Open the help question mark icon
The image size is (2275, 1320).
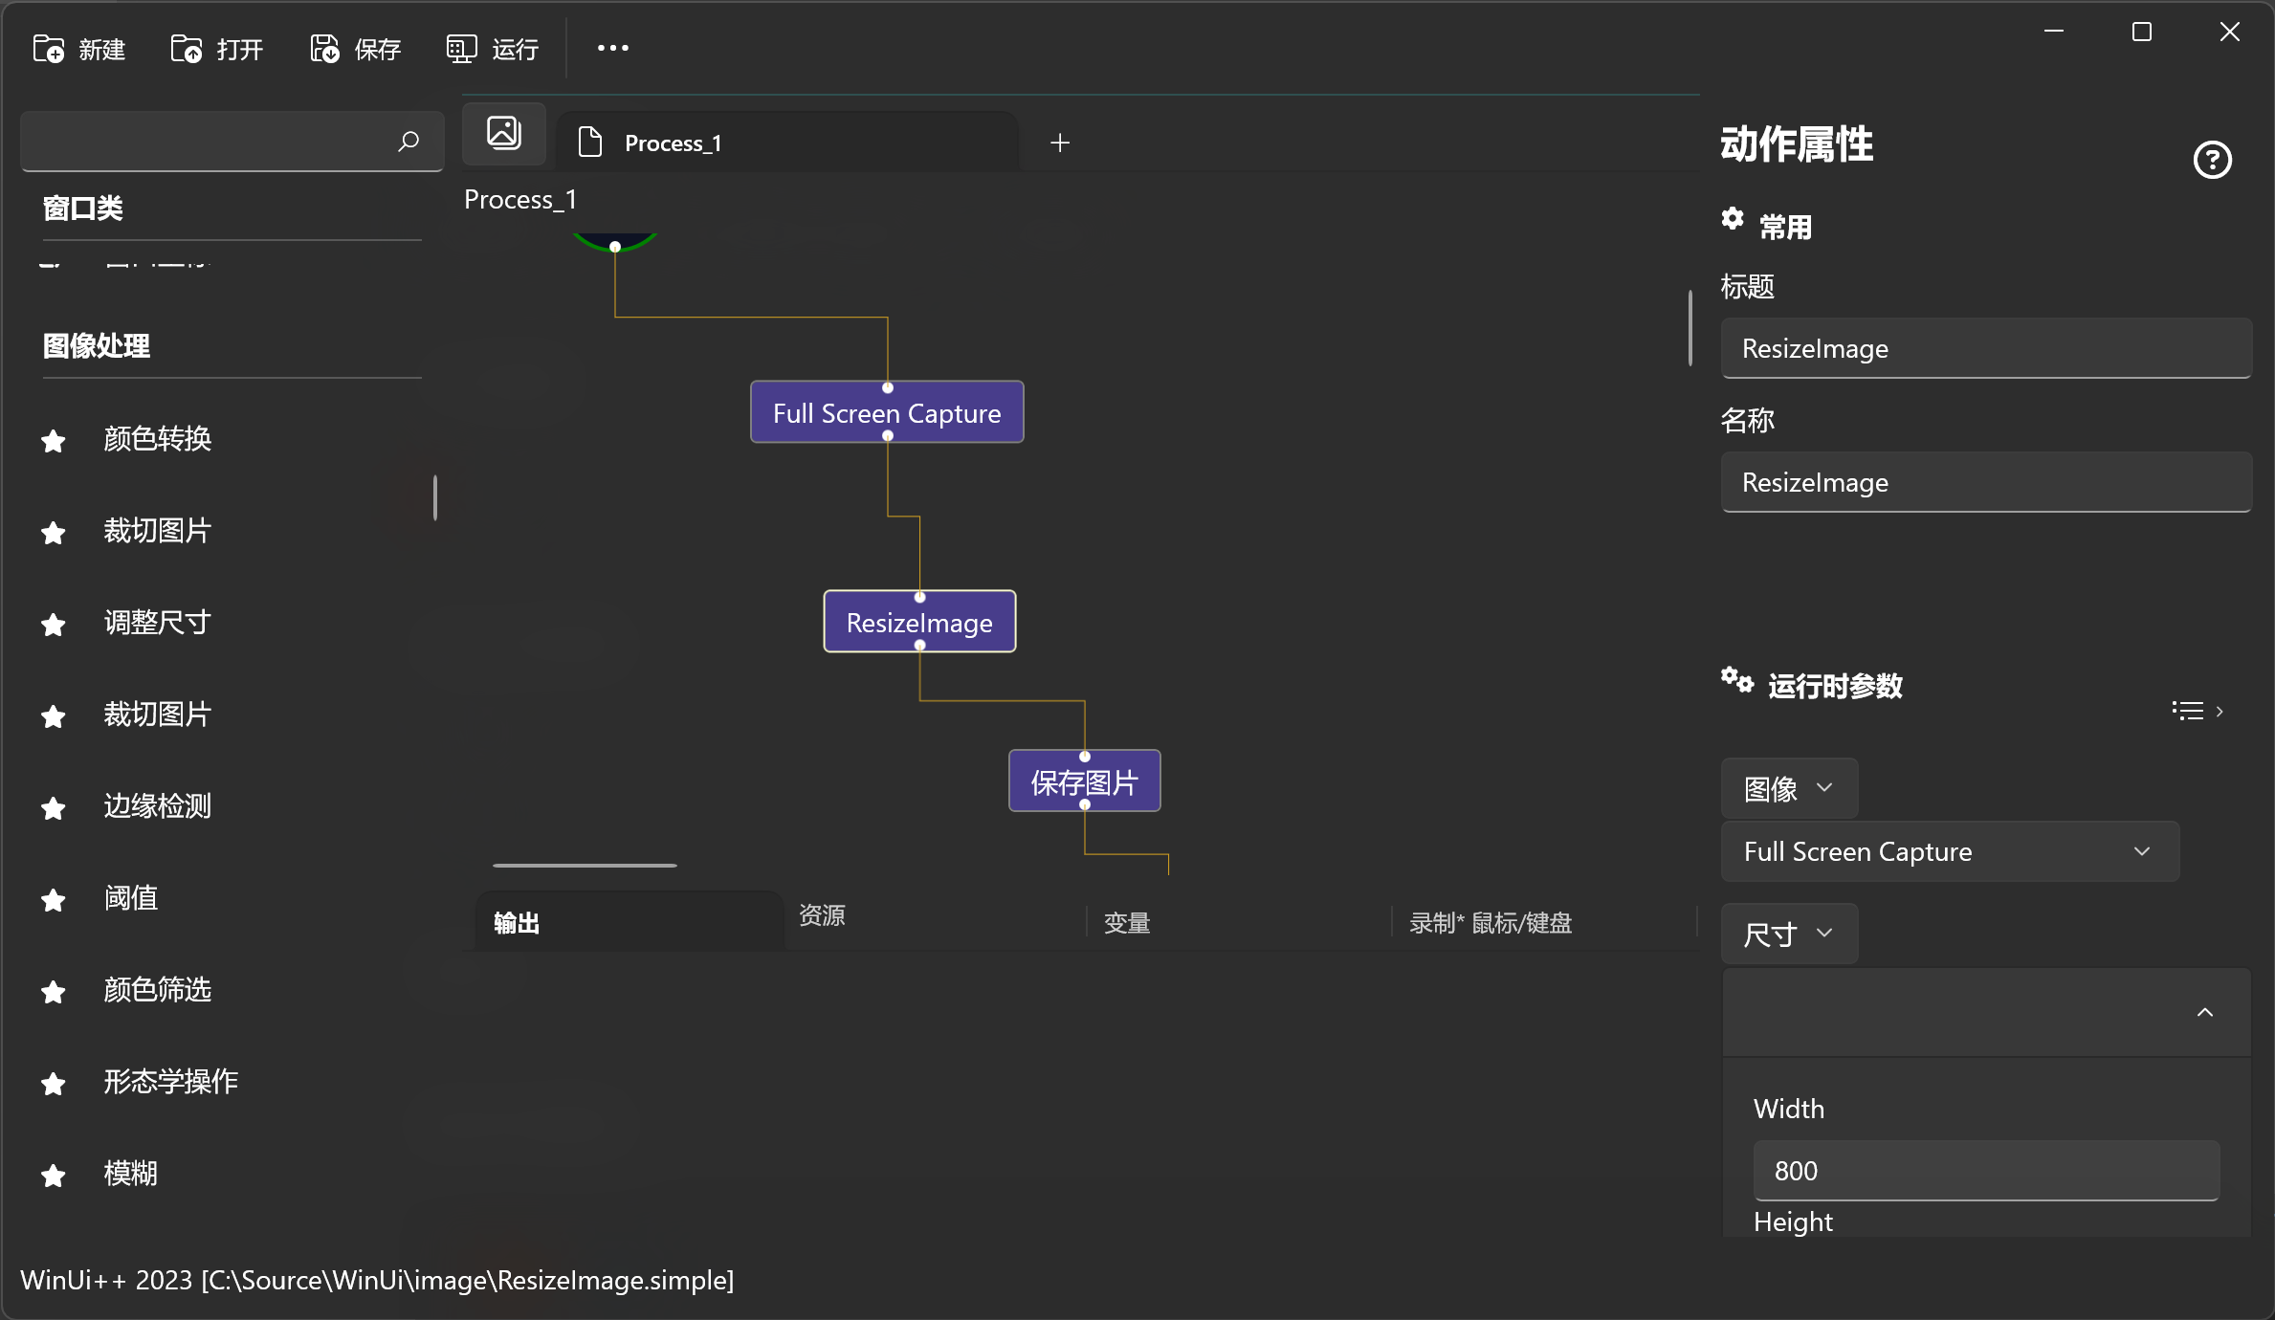[x=2212, y=160]
